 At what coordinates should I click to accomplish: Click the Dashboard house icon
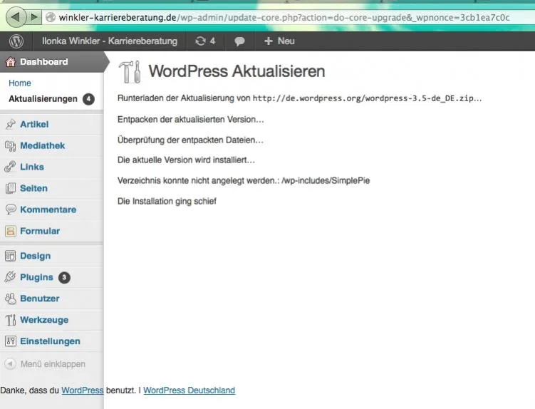[x=11, y=62]
